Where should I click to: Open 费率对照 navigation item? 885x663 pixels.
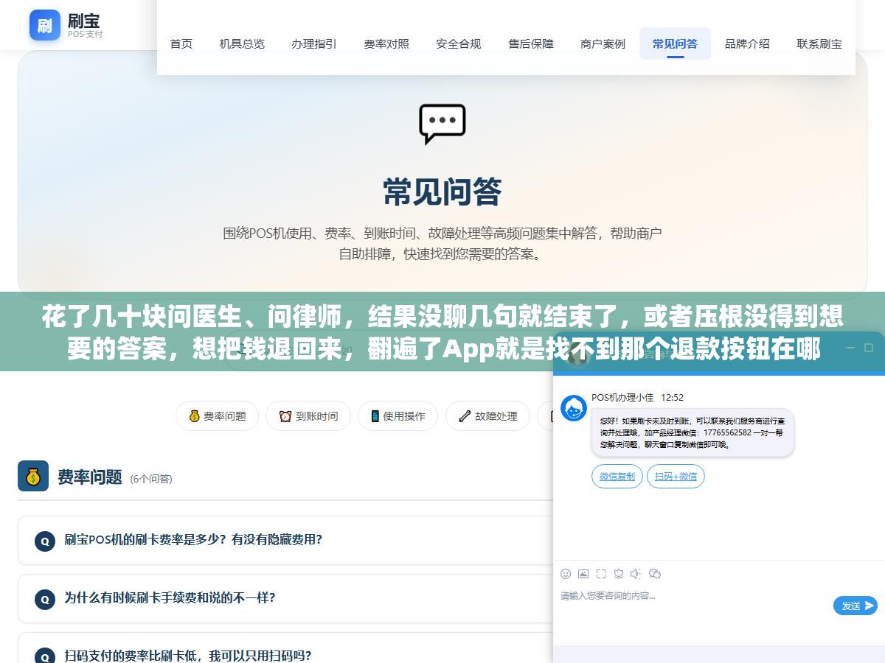pyautogui.click(x=386, y=43)
